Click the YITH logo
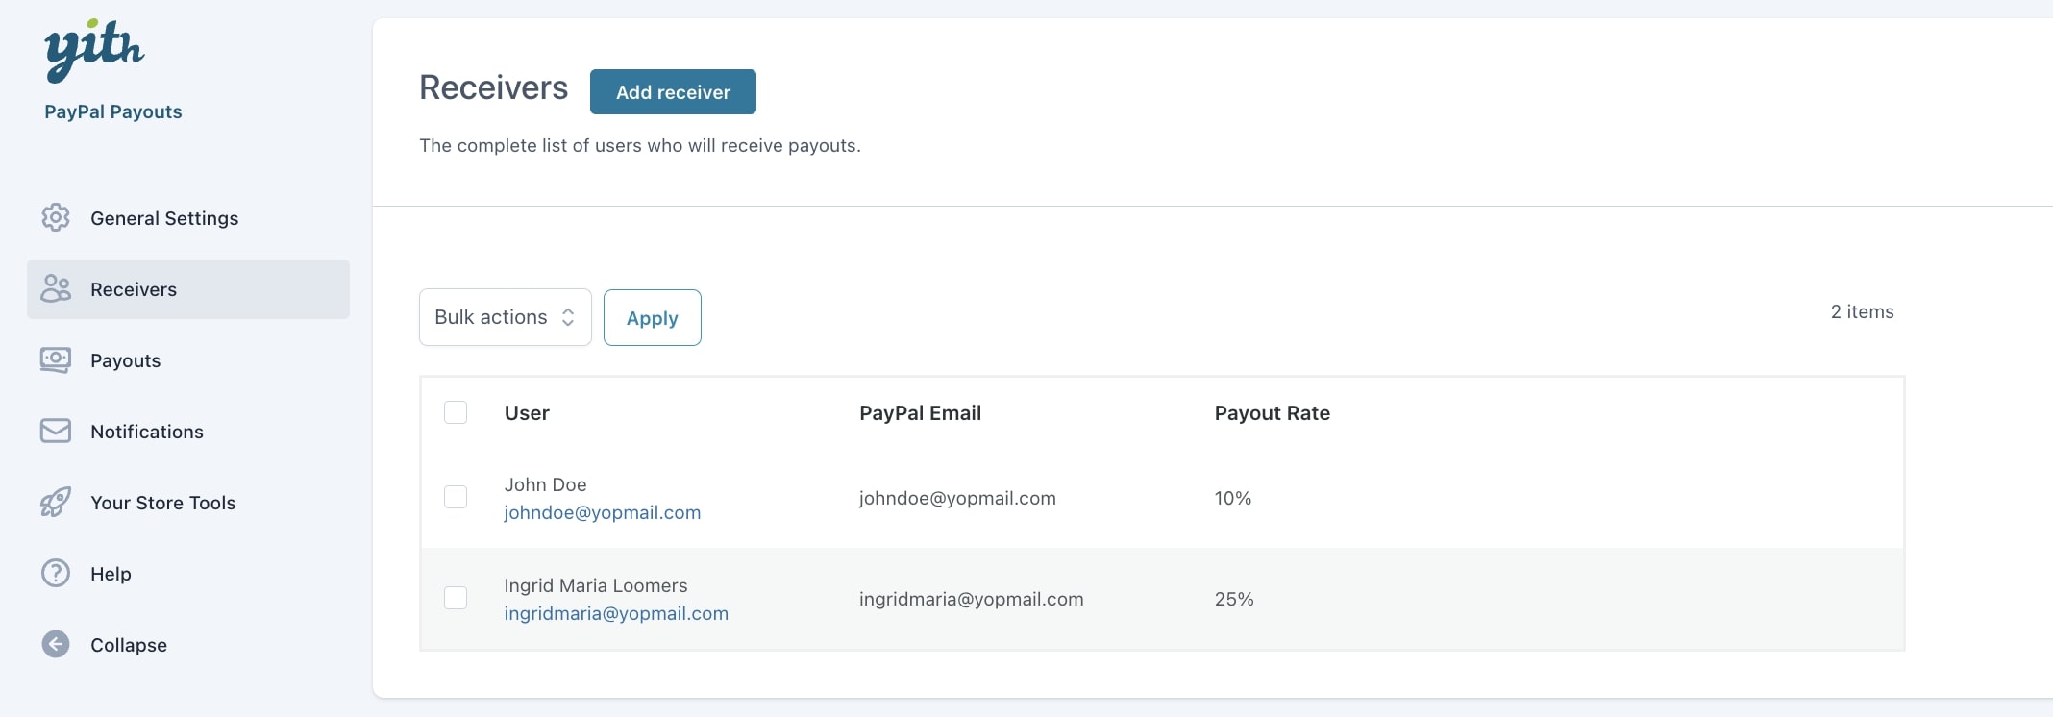 pyautogui.click(x=94, y=49)
